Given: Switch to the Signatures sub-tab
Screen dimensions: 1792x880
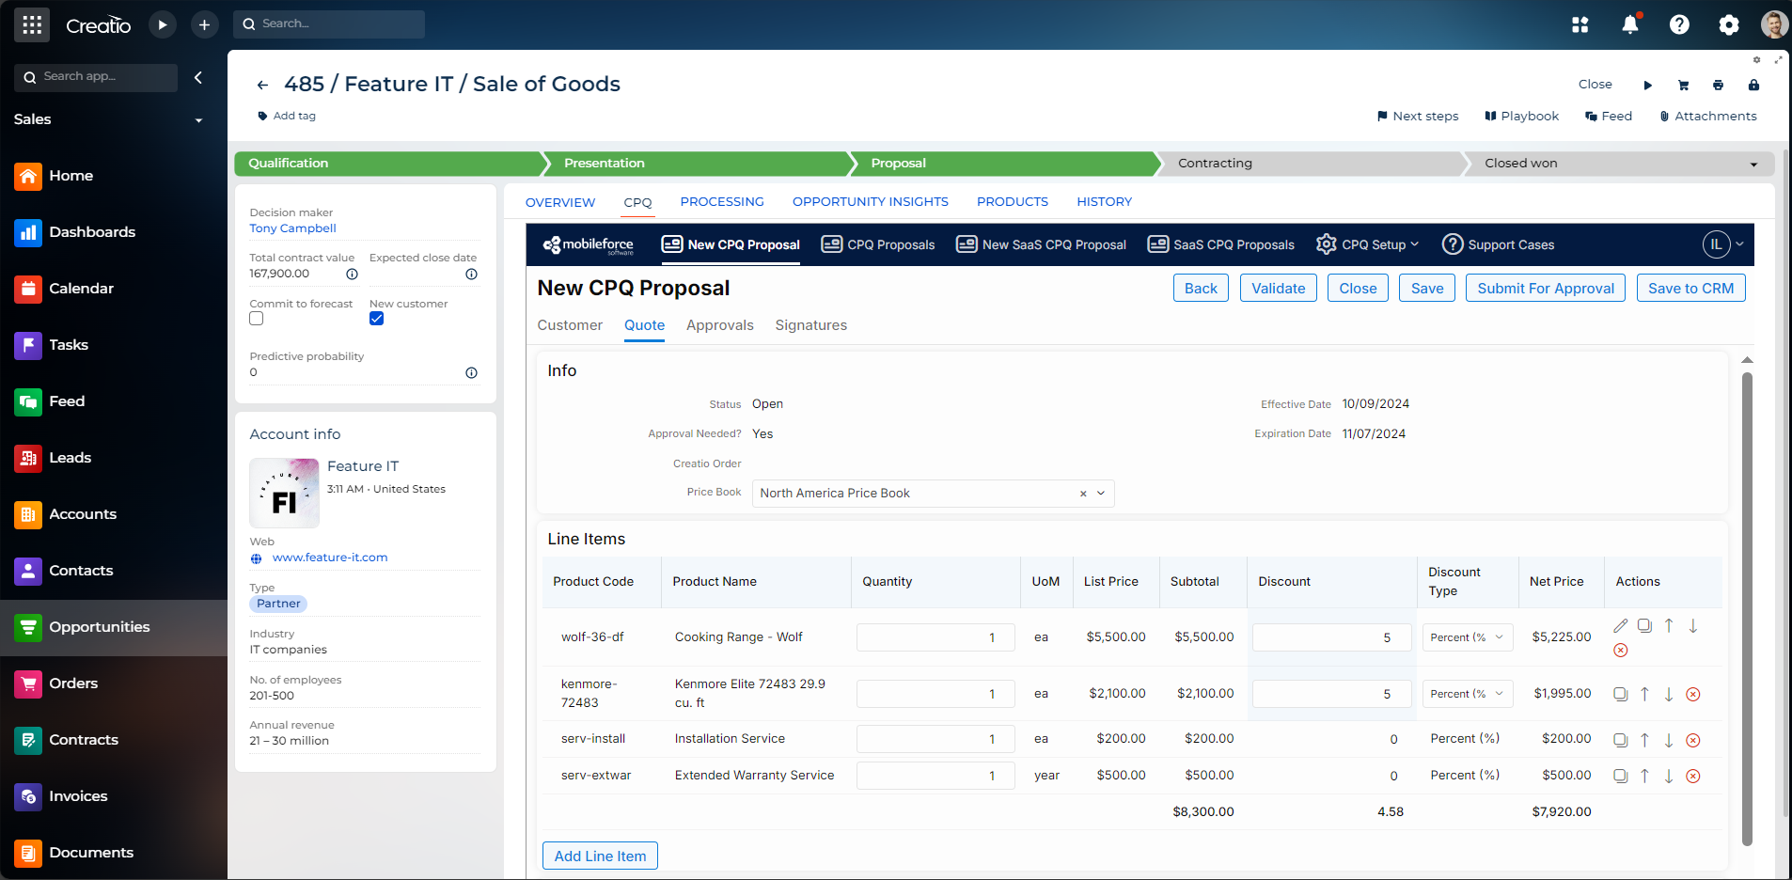Looking at the screenshot, I should coord(811,325).
